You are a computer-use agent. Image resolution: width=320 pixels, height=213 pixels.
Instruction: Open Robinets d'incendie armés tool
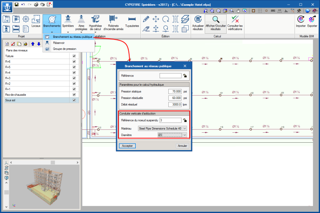click(113, 19)
